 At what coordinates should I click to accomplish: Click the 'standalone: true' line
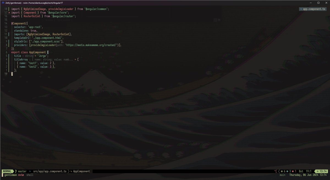click(x=26, y=30)
